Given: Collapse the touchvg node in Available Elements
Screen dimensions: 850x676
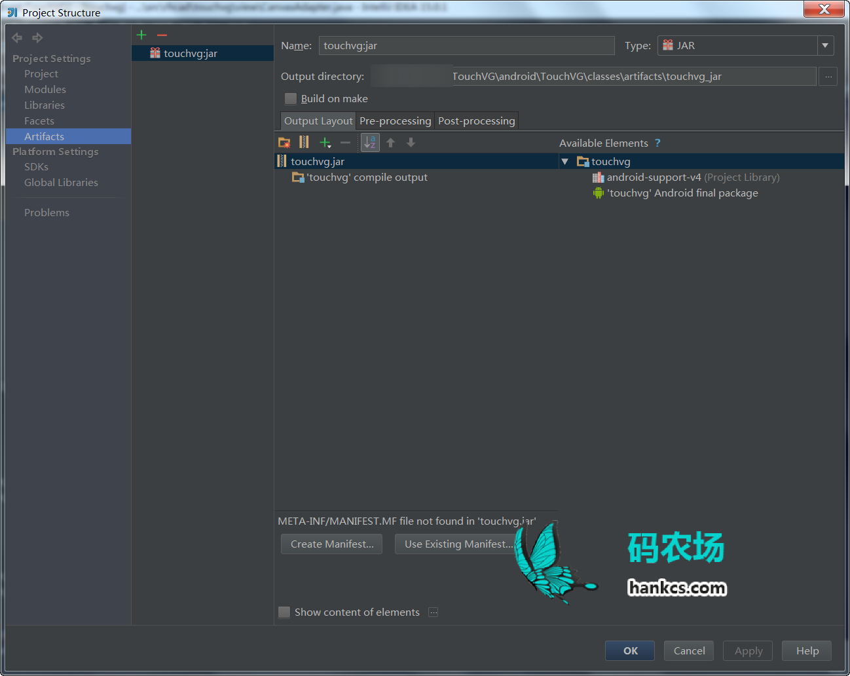Looking at the screenshot, I should coord(564,161).
